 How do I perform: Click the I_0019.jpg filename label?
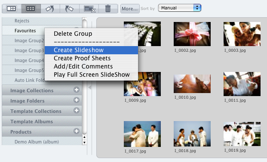point(235,150)
